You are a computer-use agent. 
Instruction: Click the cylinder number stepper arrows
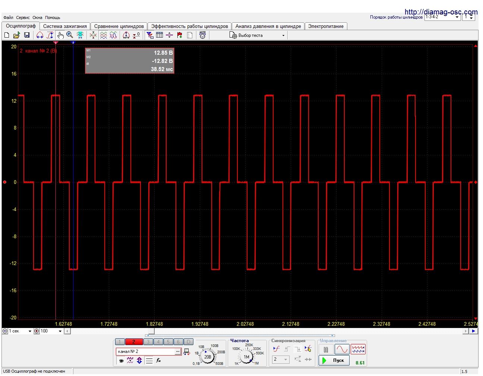471,17
